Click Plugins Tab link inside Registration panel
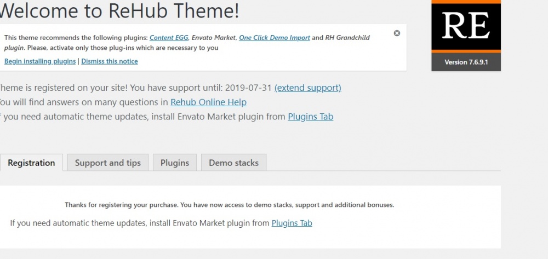Image resolution: width=548 pixels, height=259 pixels. pos(292,223)
